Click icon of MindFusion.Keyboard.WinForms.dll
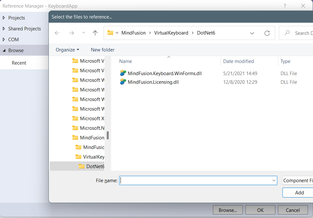 pyautogui.click(x=123, y=73)
